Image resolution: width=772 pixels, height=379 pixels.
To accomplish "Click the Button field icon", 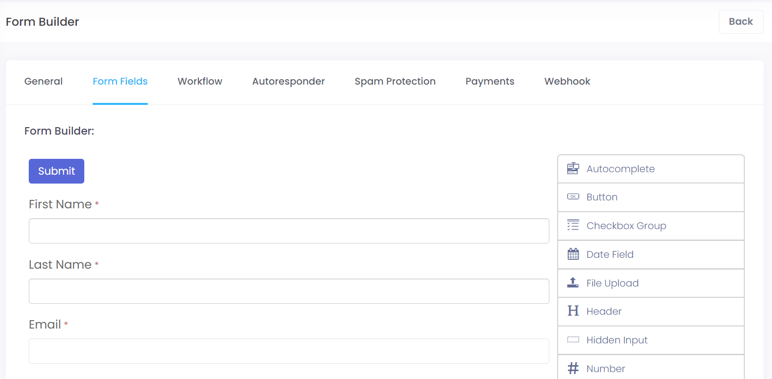I will click(x=573, y=197).
